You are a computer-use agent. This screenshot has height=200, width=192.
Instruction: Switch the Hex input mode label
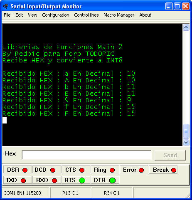(x=10, y=153)
